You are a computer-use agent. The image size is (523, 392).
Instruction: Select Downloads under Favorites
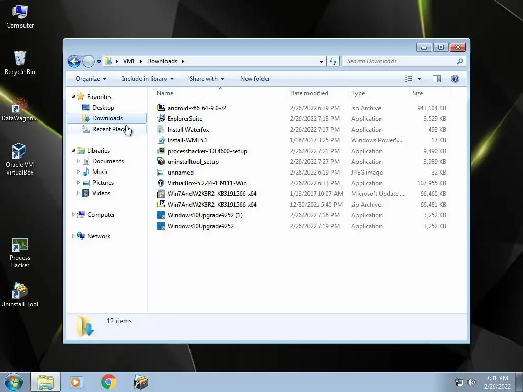coord(107,118)
